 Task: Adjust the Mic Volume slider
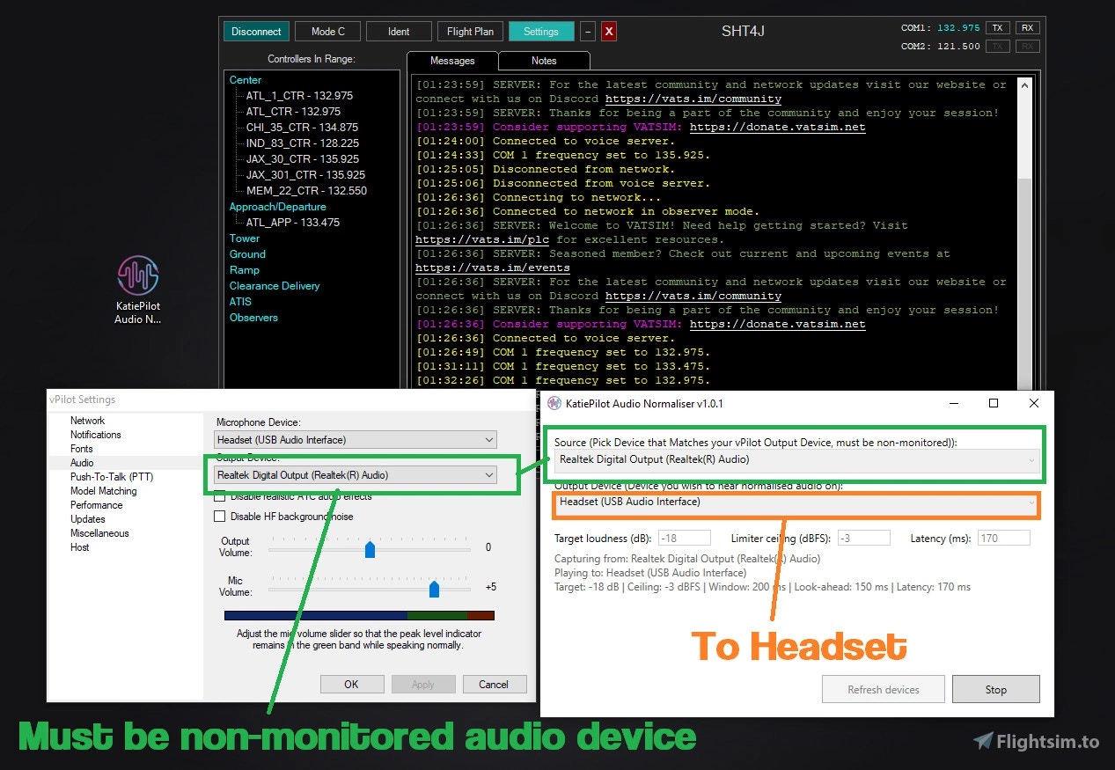434,589
